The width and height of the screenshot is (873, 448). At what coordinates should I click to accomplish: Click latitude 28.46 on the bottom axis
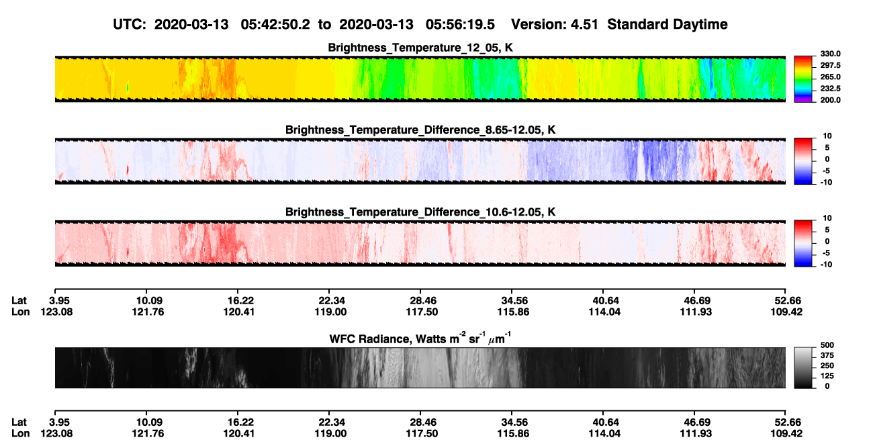[x=420, y=422]
